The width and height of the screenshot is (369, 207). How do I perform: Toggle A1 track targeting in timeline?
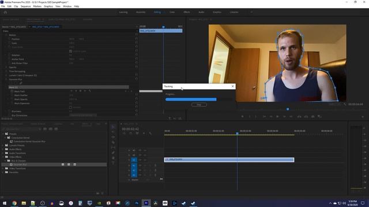(x=134, y=166)
